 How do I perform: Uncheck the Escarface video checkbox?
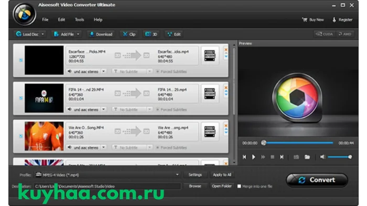[x=21, y=60]
